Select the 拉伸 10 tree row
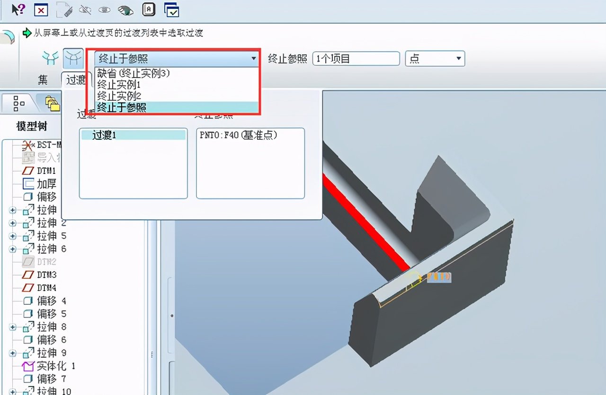The width and height of the screenshot is (606, 395). pos(47,391)
